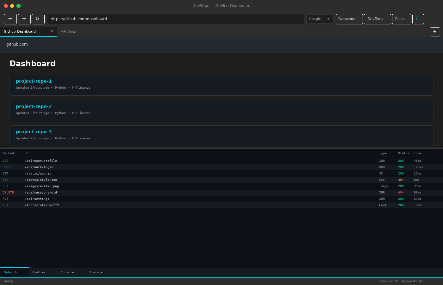The image size is (443, 285).
Task: Open a new browser tab
Action: pos(435,31)
